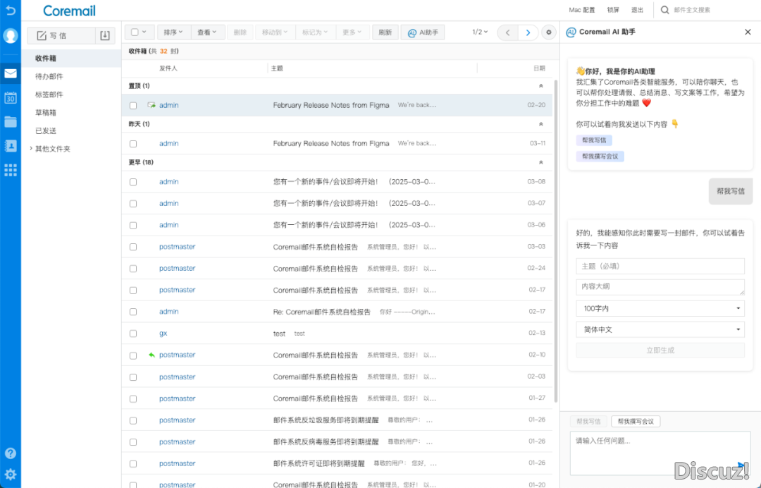The image size is (761, 488).
Task: Tick checkbox for the 02-17 Re: Coremail email
Action: click(x=133, y=312)
